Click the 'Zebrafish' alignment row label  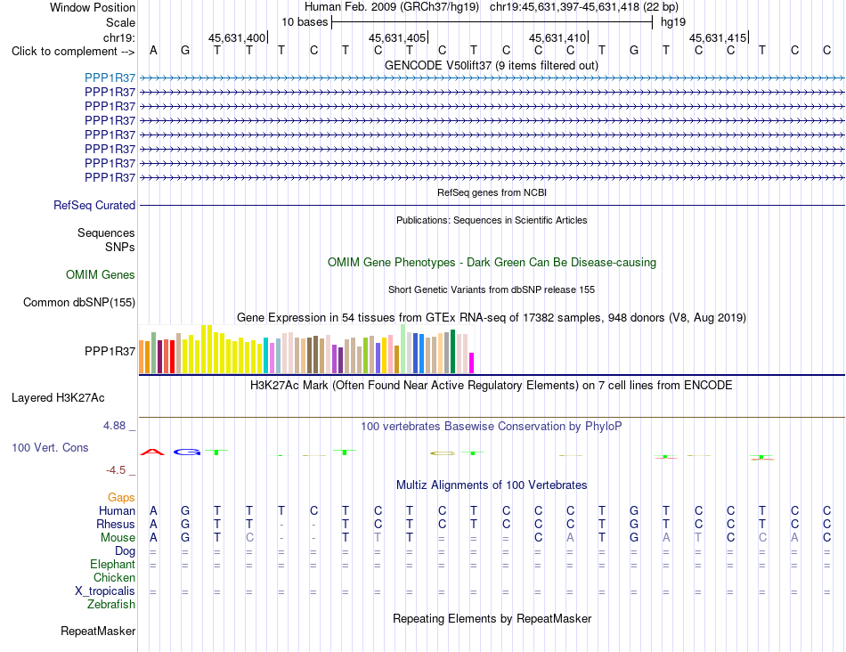pyautogui.click(x=111, y=605)
